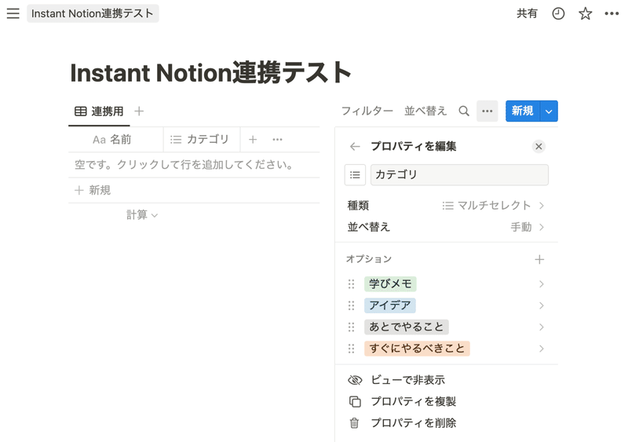Open the 並べ替え sort in toolbar
The image size is (628, 442).
point(425,111)
